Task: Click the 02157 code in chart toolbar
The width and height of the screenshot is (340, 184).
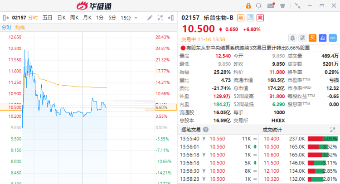Action: pos(19,18)
